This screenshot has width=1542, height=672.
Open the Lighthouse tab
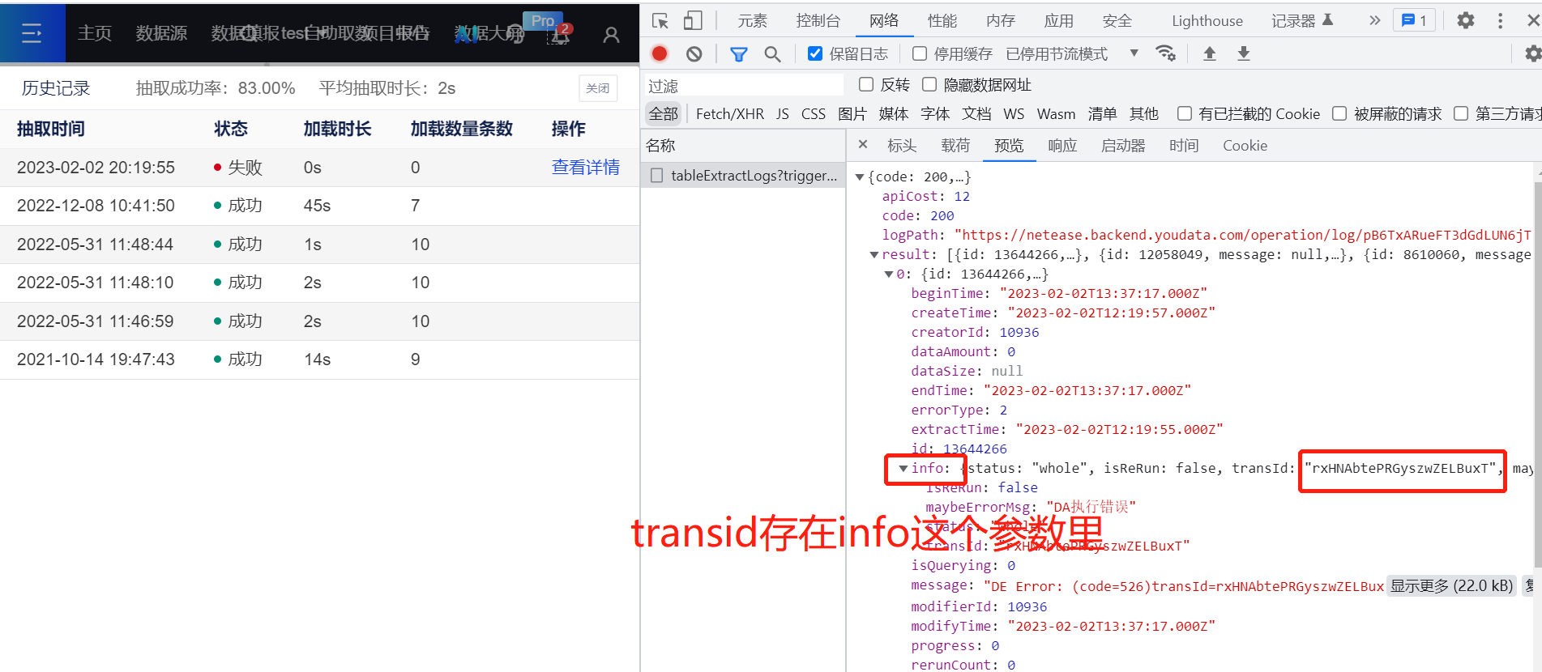pos(1207,21)
